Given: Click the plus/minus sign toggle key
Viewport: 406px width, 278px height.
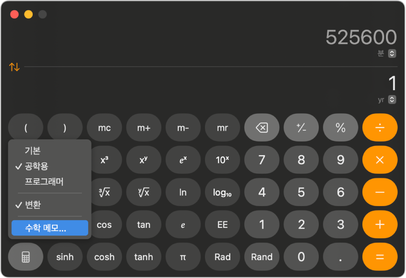Looking at the screenshot, I should tap(301, 128).
